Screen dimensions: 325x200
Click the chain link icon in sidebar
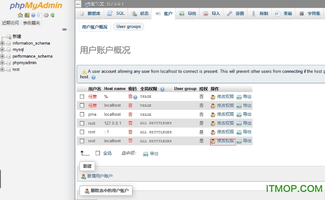tap(65, 29)
